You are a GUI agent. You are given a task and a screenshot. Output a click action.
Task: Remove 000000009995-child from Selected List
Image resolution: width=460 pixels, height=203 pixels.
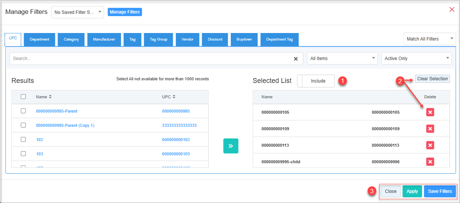tap(430, 162)
